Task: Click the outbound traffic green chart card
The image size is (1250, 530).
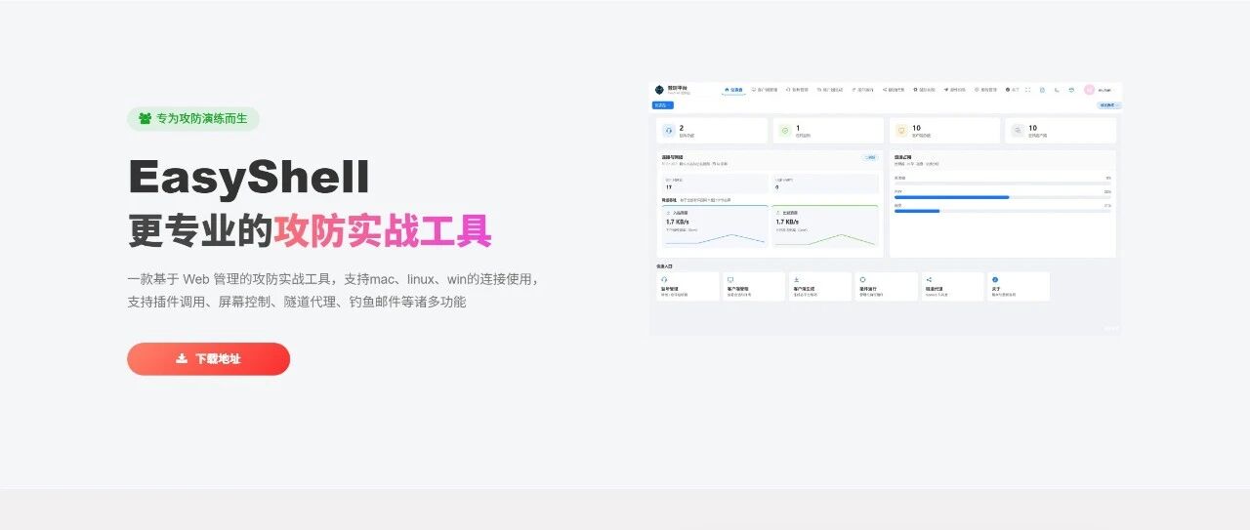Action: (x=825, y=226)
